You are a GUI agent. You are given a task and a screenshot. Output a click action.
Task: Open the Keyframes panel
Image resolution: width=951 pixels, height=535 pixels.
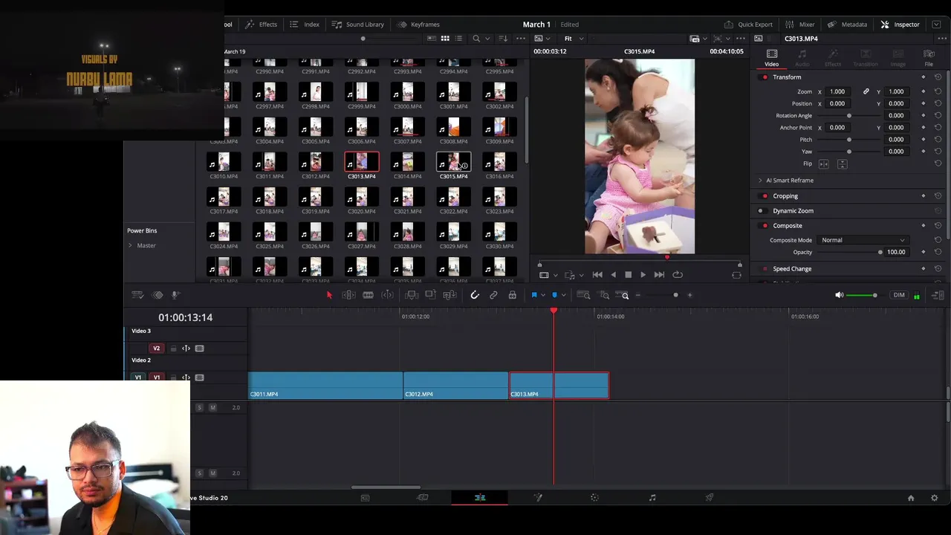click(x=418, y=25)
